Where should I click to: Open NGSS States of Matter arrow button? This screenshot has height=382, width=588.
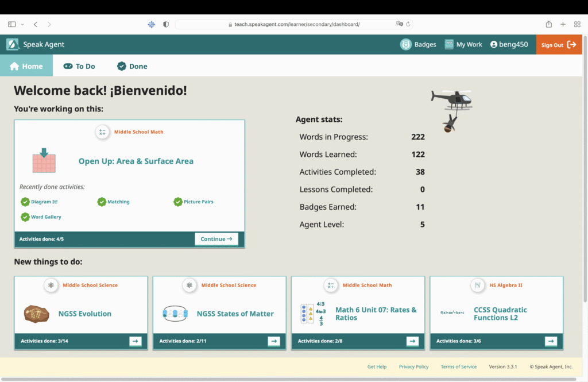click(x=274, y=341)
